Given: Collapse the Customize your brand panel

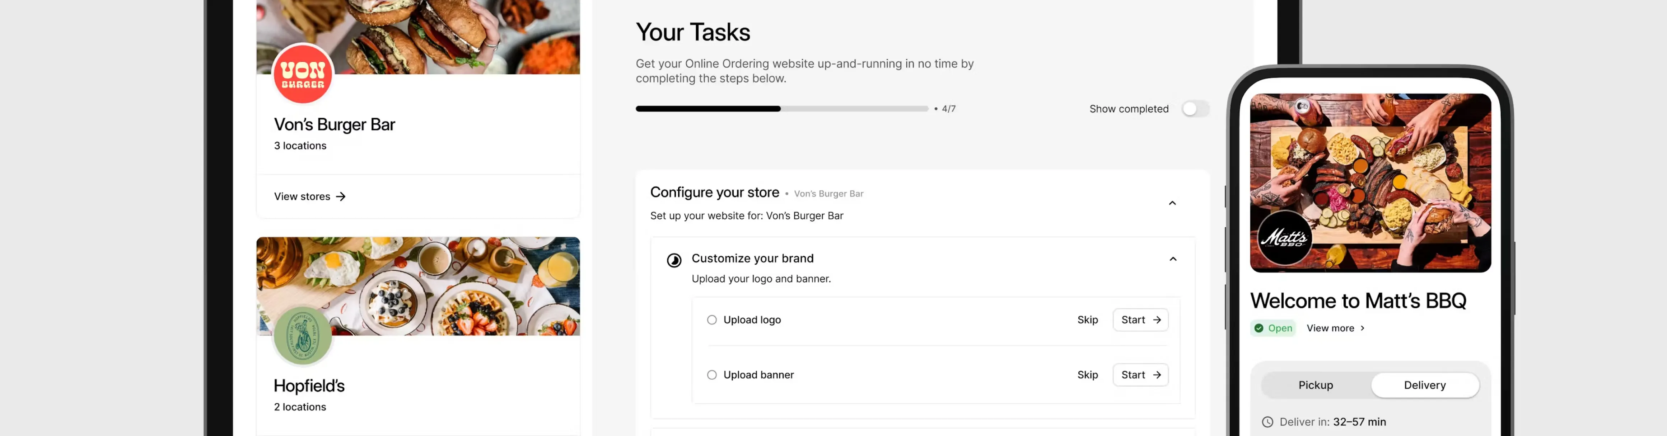Looking at the screenshot, I should [1173, 259].
